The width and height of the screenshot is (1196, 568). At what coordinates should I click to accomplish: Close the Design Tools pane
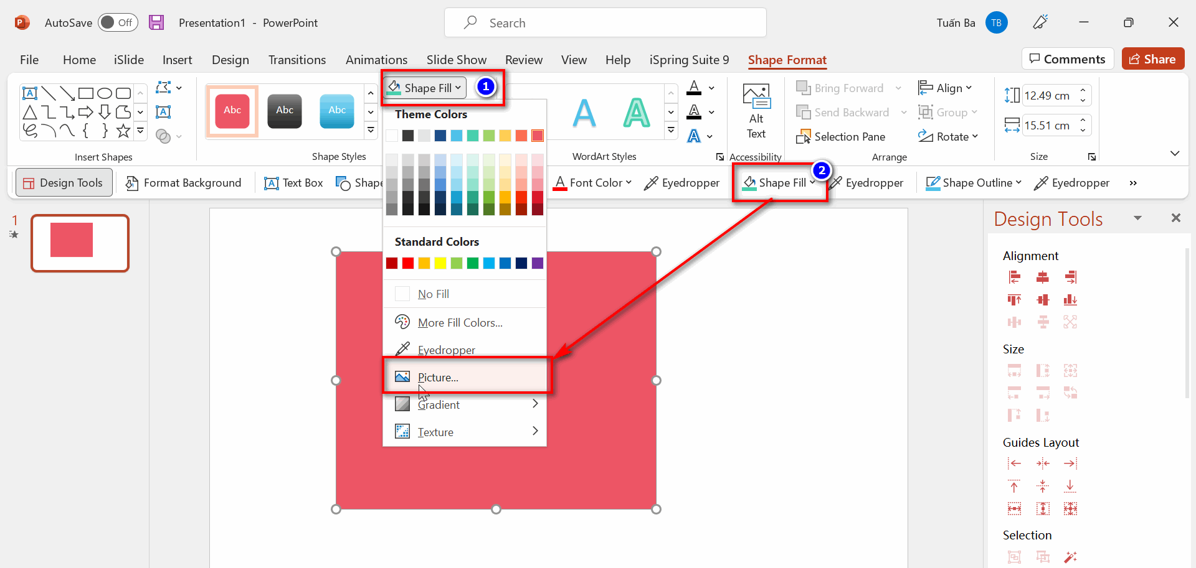(x=1175, y=218)
